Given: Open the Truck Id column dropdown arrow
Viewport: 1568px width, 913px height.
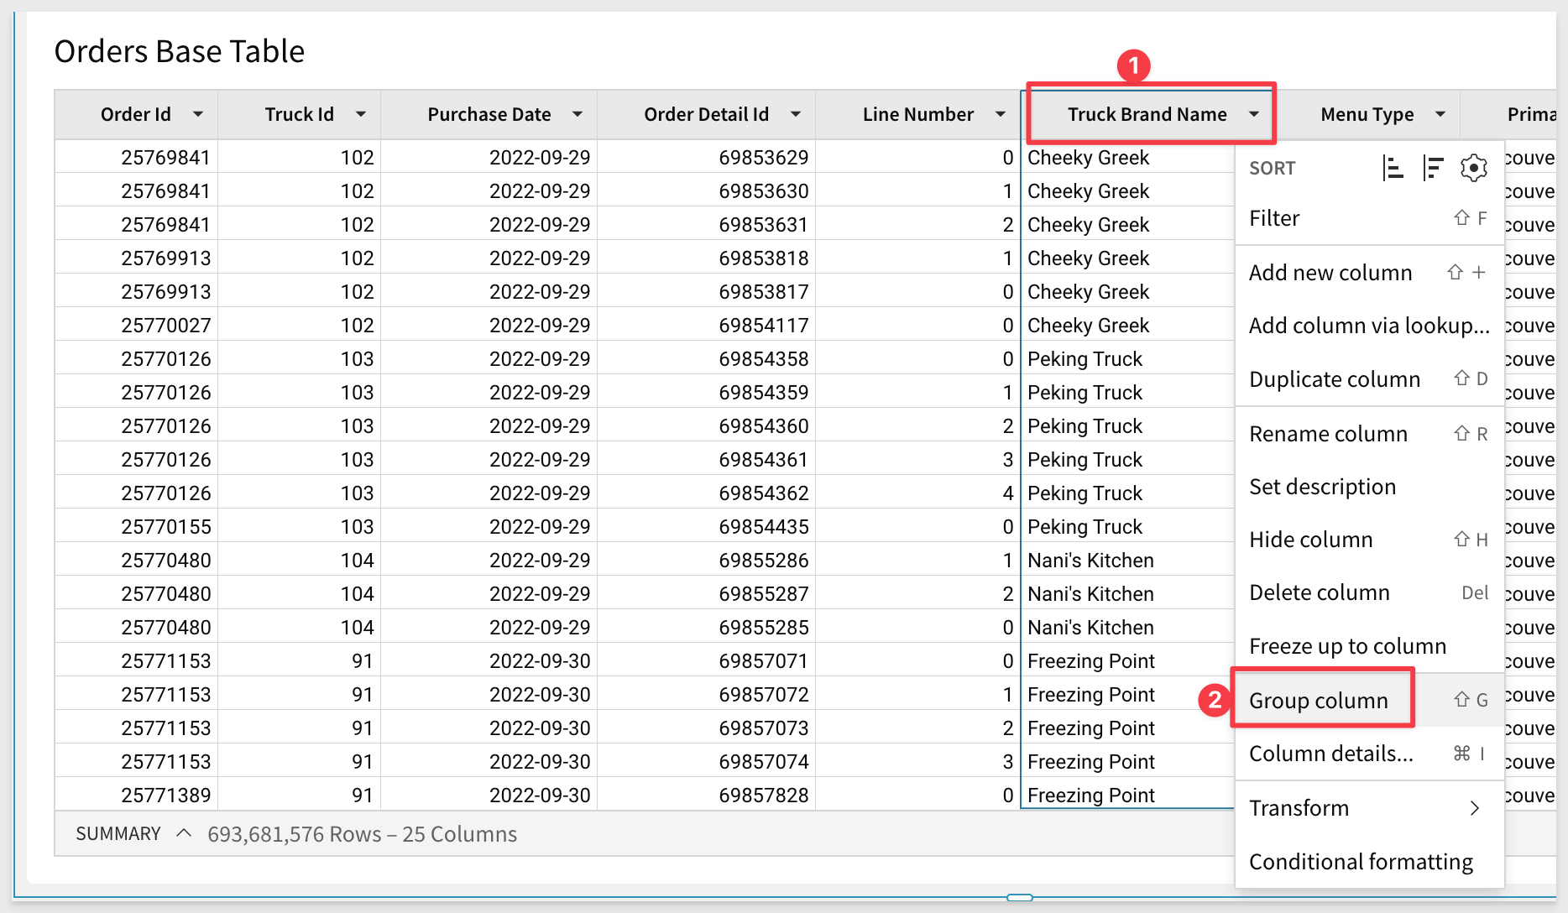Looking at the screenshot, I should pos(361,114).
